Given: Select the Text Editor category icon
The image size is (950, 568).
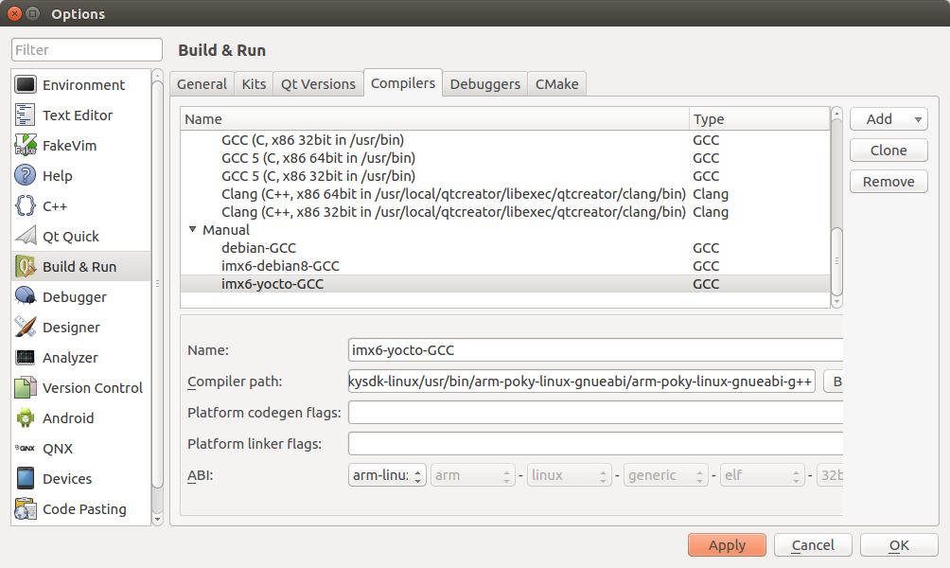Looking at the screenshot, I should [26, 115].
